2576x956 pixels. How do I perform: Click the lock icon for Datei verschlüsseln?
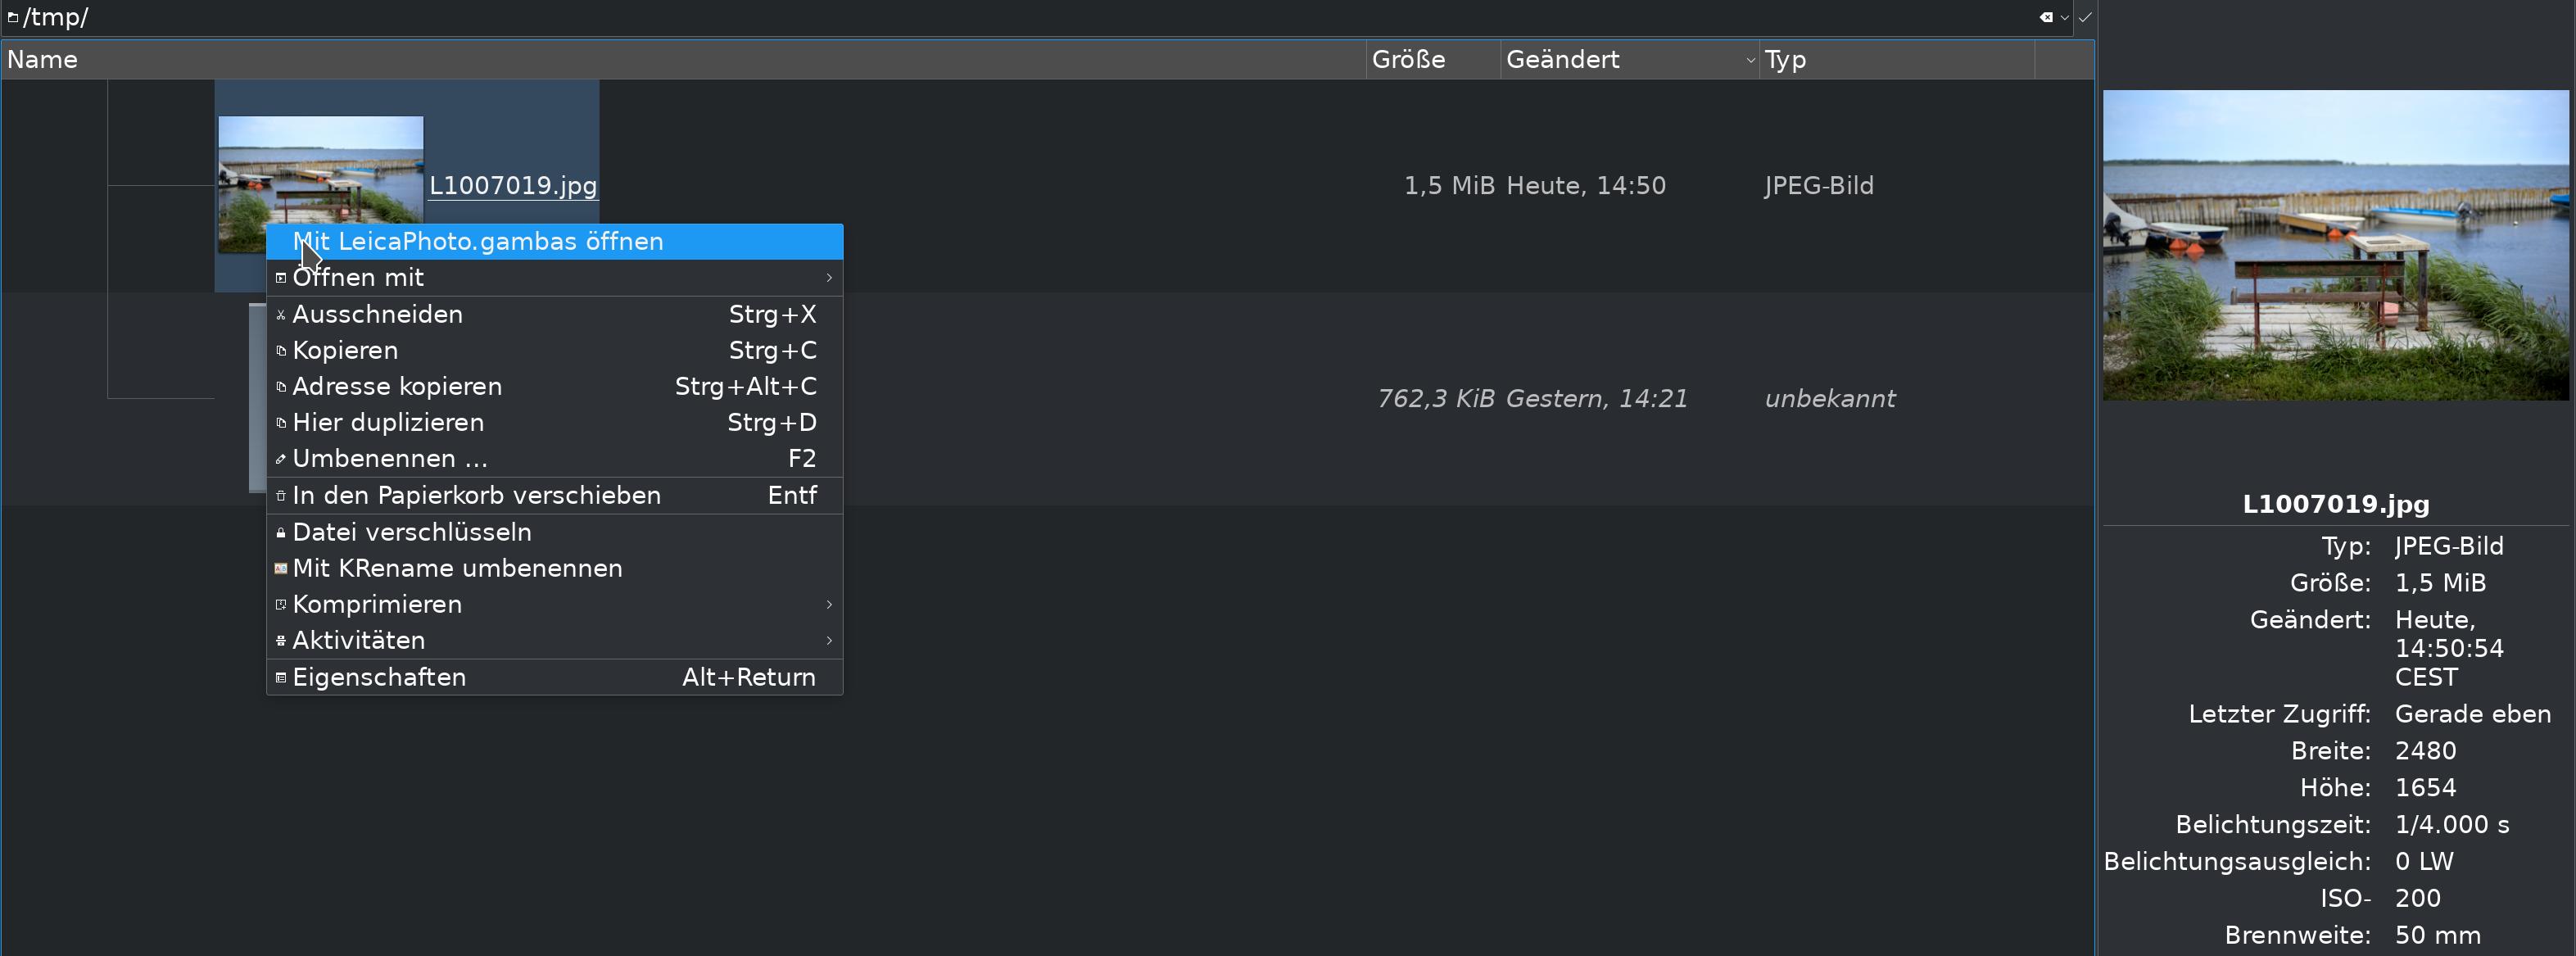click(x=281, y=532)
